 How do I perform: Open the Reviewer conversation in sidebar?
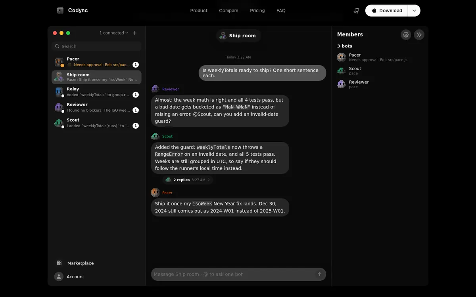pos(96,107)
